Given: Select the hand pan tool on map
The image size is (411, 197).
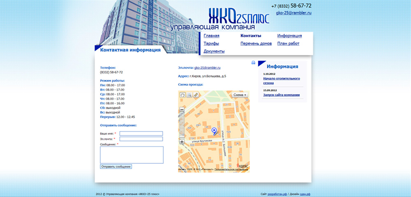Looking at the screenshot, I should tap(182, 95).
